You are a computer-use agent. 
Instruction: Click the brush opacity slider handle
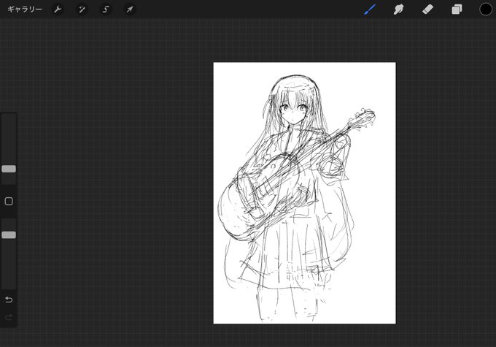[x=9, y=234]
